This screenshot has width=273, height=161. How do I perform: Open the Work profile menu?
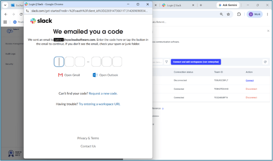[255, 14]
